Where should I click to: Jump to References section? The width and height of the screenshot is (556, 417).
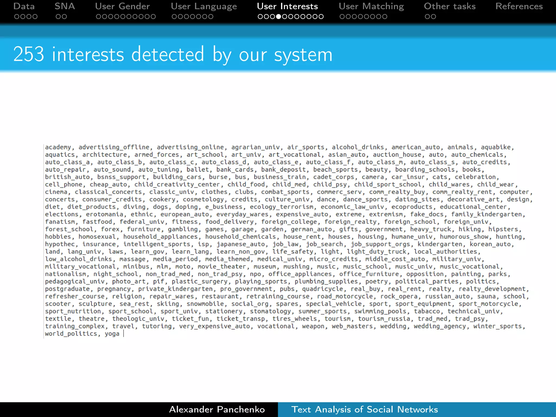(x=519, y=6)
